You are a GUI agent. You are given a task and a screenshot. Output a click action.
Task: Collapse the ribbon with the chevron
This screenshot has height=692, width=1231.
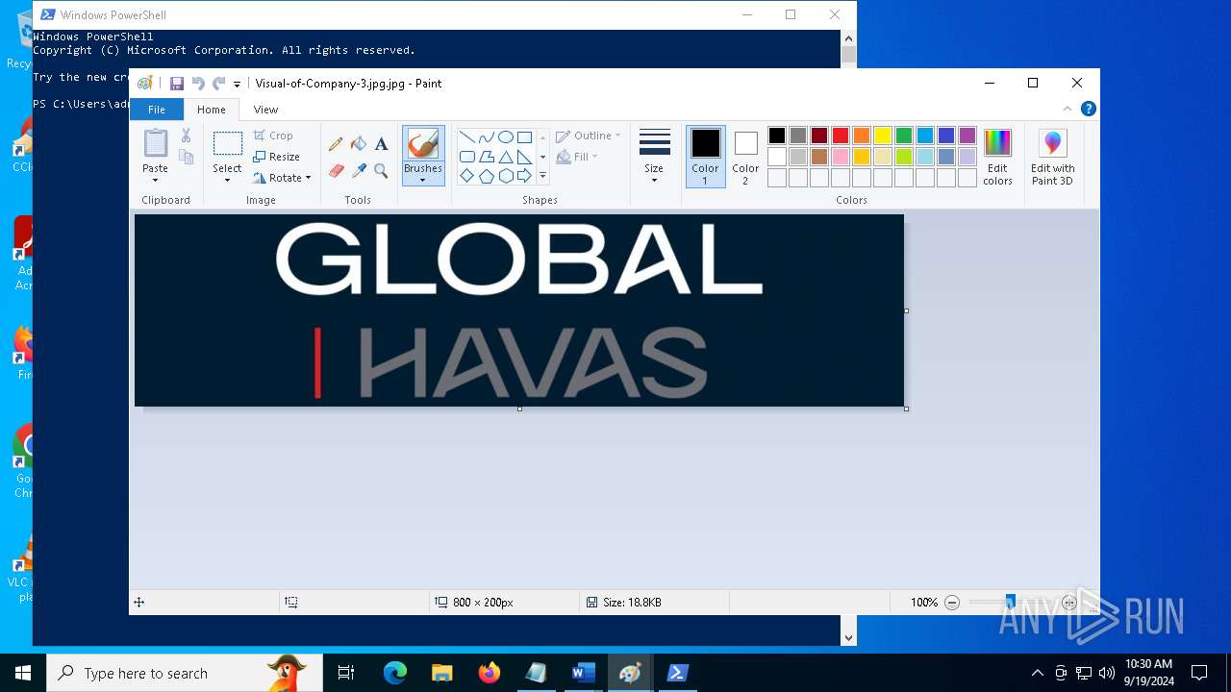(x=1068, y=109)
